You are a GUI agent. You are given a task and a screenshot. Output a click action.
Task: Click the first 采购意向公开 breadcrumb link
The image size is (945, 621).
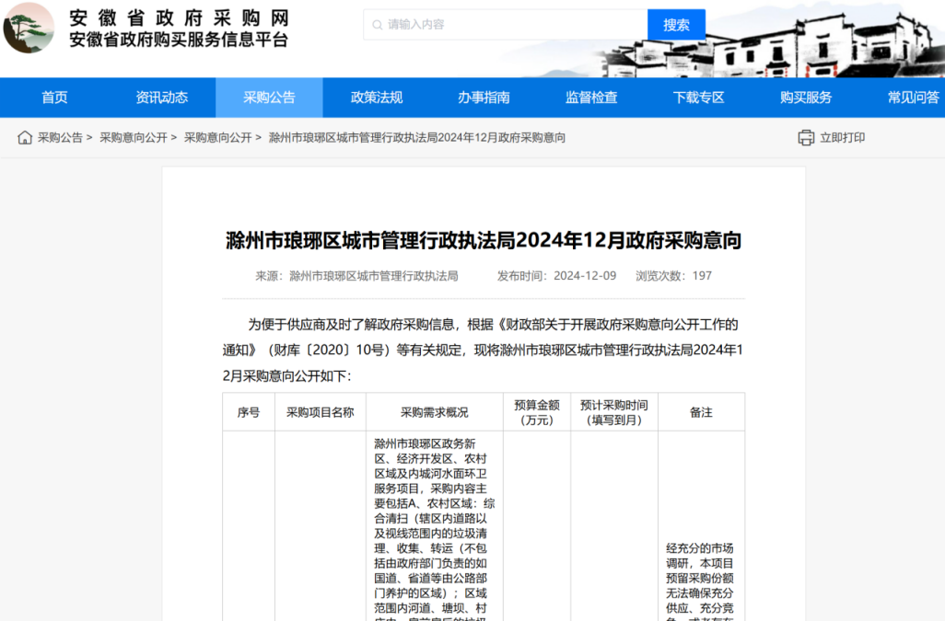click(134, 138)
